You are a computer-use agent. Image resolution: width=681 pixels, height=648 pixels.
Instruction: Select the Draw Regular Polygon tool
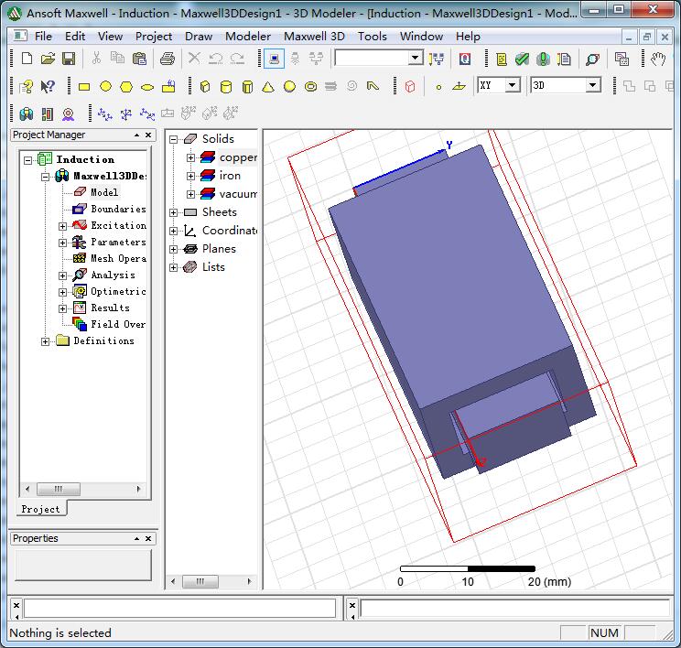[x=126, y=87]
